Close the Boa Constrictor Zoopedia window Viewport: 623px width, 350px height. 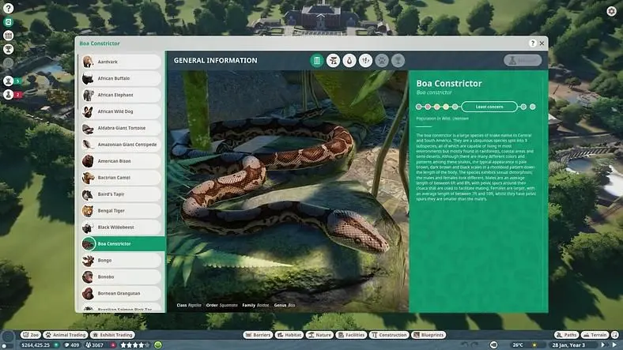pos(542,43)
